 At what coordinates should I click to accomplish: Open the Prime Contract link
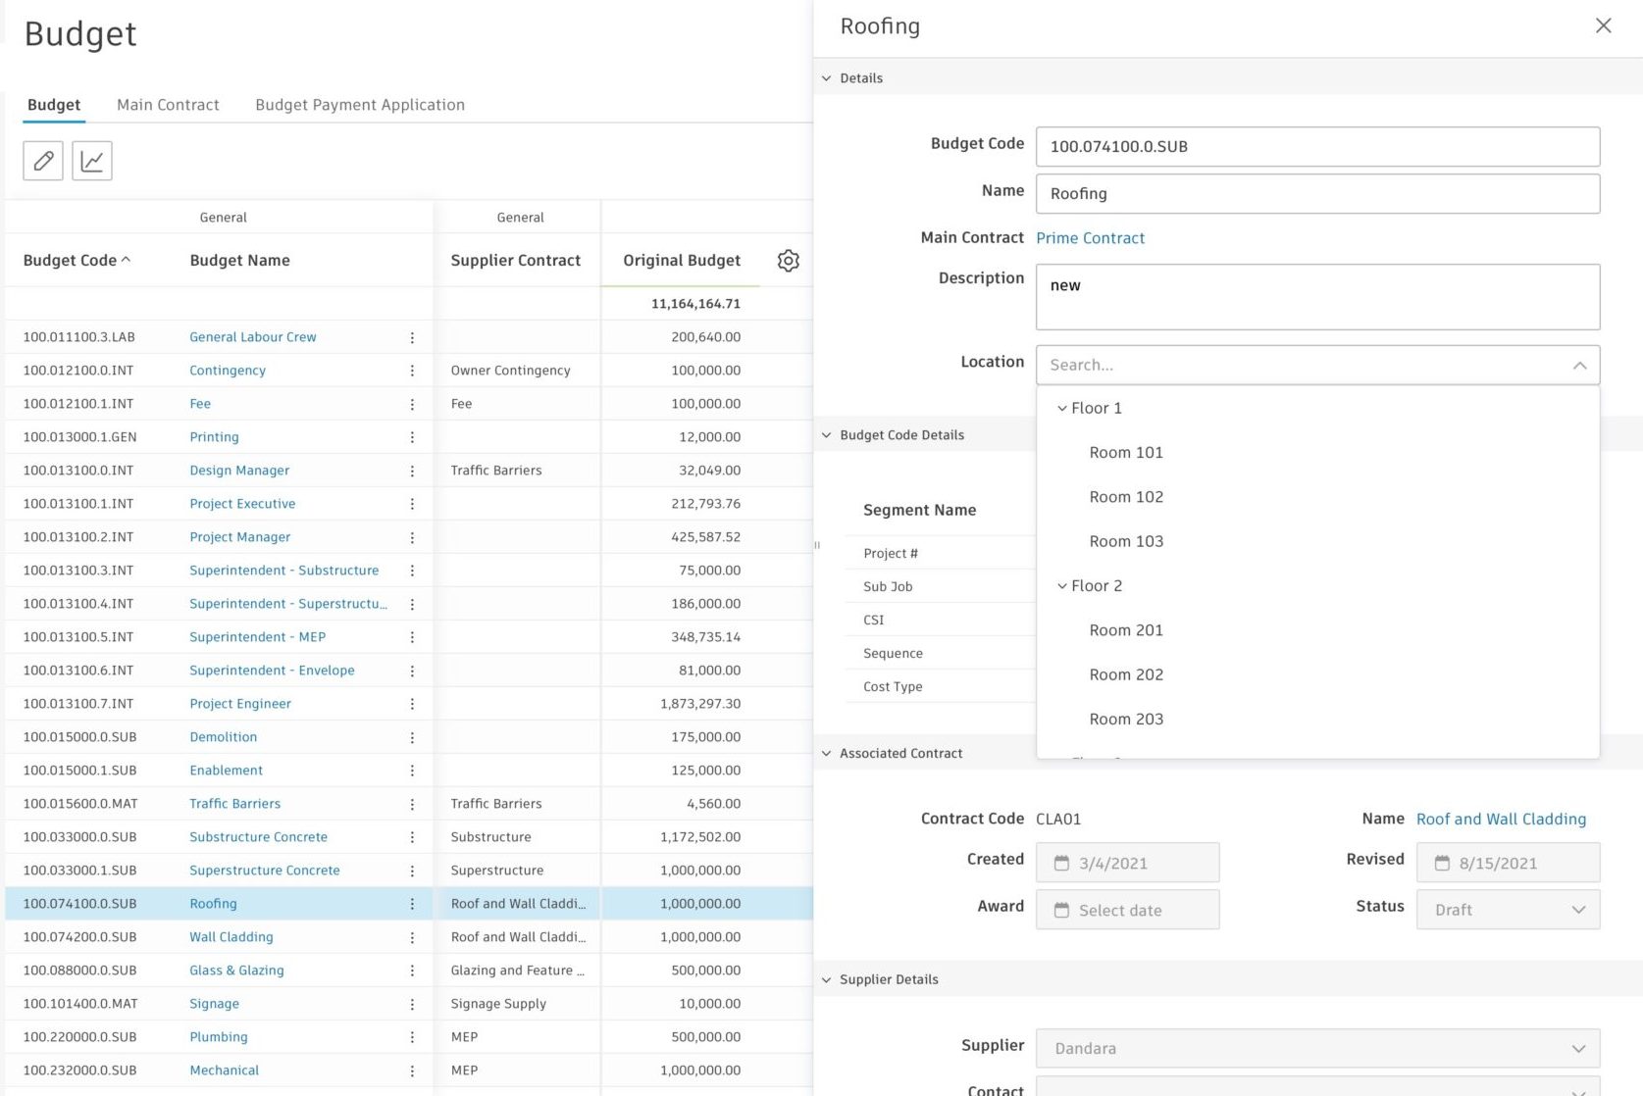coord(1090,237)
